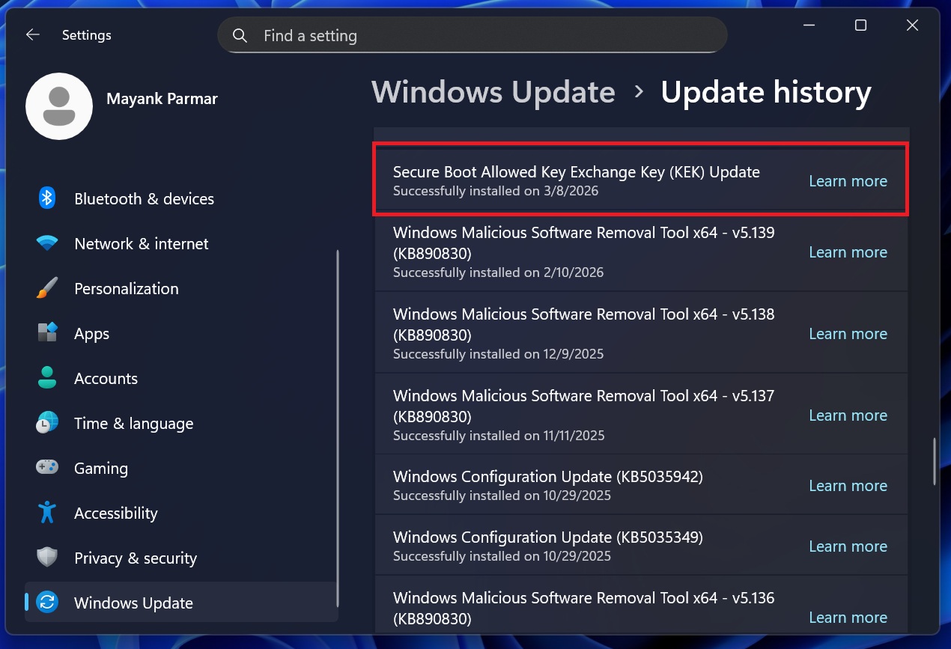Open Privacy & security via the shield icon
951x649 pixels.
46,558
